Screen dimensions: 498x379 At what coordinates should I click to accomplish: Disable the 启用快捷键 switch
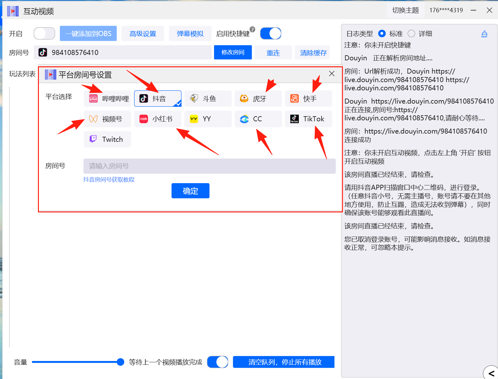click(x=271, y=33)
